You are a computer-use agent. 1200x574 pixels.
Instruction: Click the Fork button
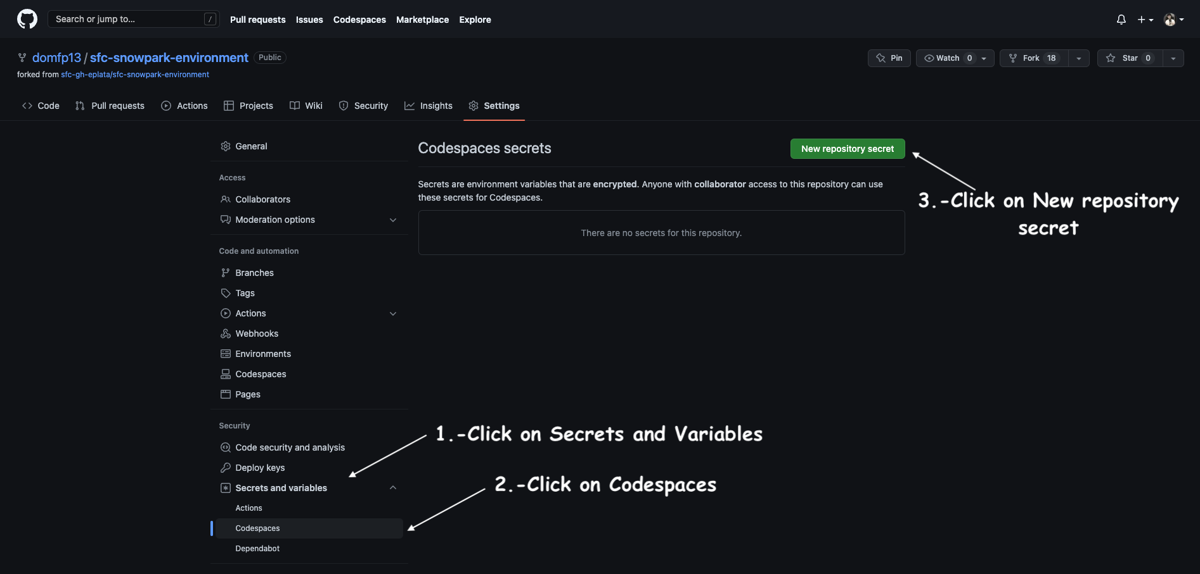point(1034,58)
